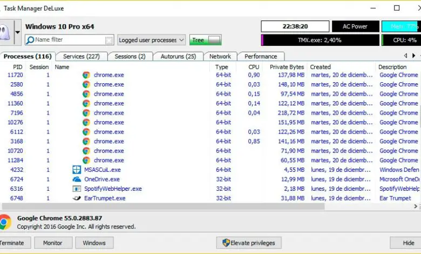Select the OneDrive.exe process name
The image size is (421, 254).
(x=102, y=179)
